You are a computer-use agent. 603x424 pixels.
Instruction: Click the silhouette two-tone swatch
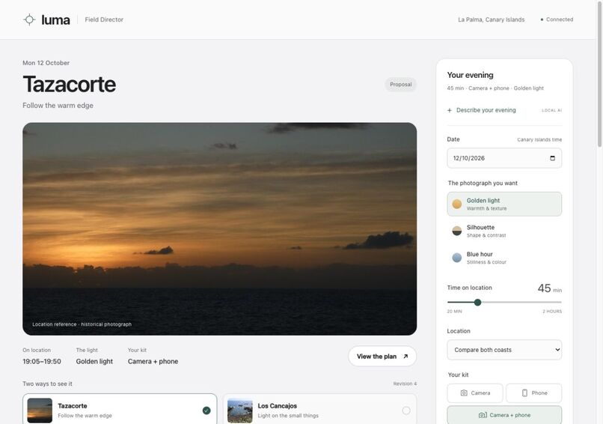(457, 231)
